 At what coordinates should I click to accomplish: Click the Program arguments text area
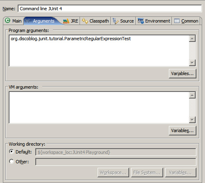coord(99,50)
